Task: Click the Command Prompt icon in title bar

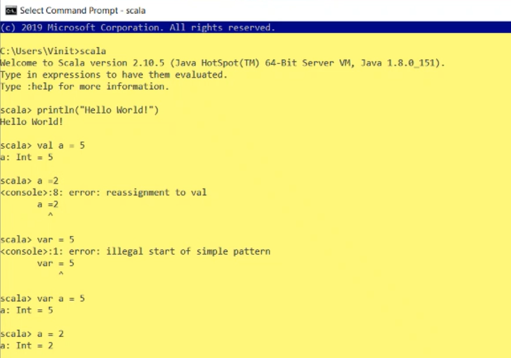Action: pyautogui.click(x=11, y=11)
